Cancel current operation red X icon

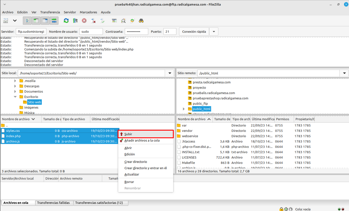click(x=84, y=21)
